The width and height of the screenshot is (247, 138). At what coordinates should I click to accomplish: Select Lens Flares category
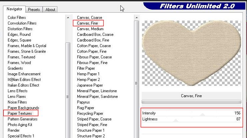[x=17, y=97]
